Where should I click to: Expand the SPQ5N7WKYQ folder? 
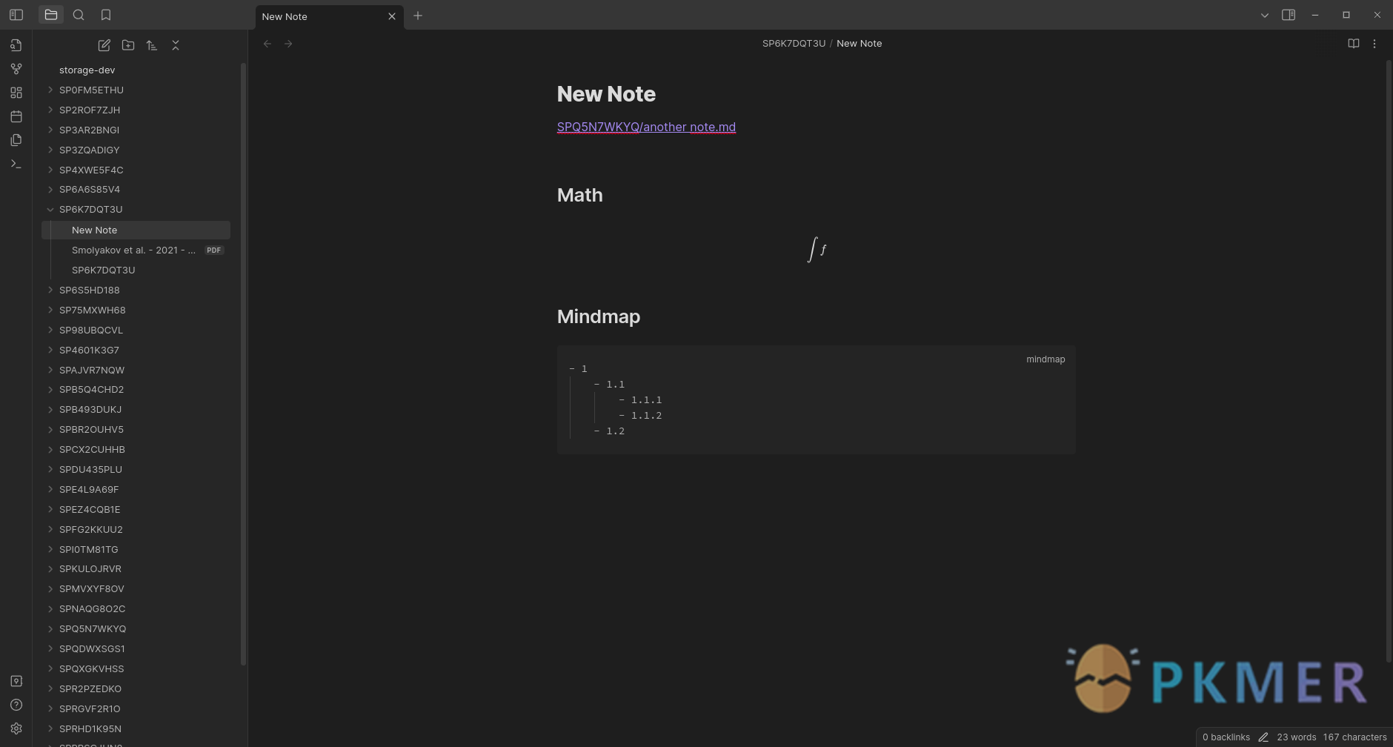click(x=50, y=629)
